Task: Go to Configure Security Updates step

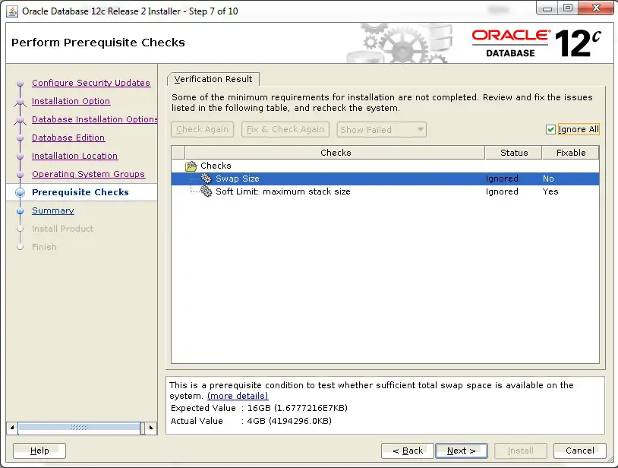Action: point(91,83)
